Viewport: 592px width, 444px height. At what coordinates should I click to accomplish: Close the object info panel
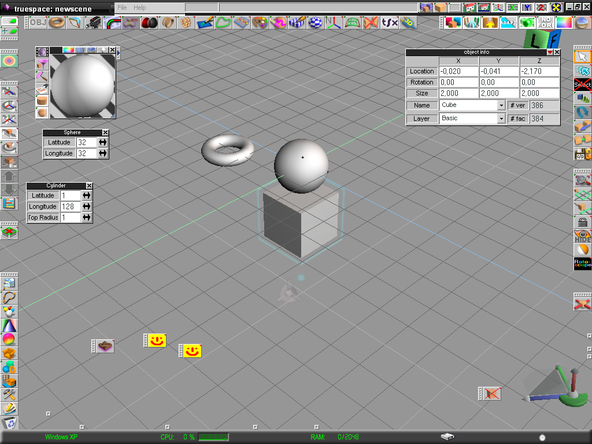(557, 52)
